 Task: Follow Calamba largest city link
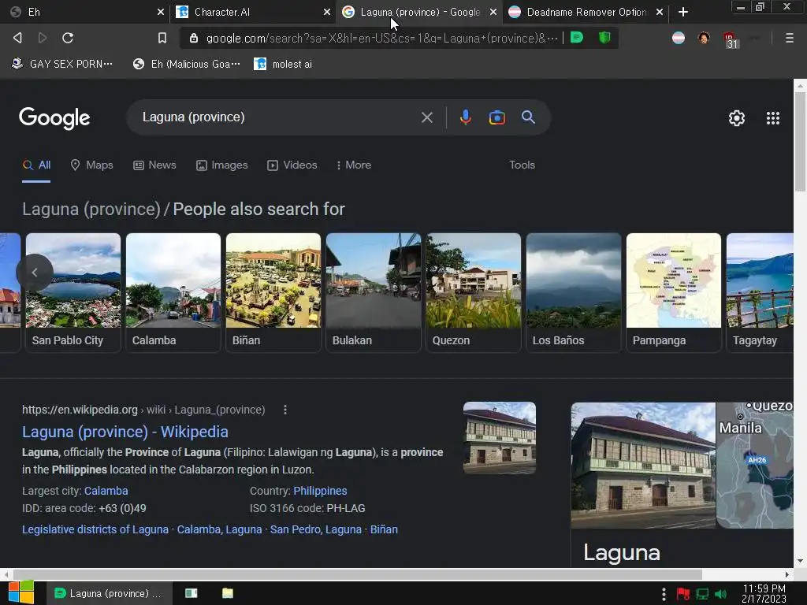(106, 491)
